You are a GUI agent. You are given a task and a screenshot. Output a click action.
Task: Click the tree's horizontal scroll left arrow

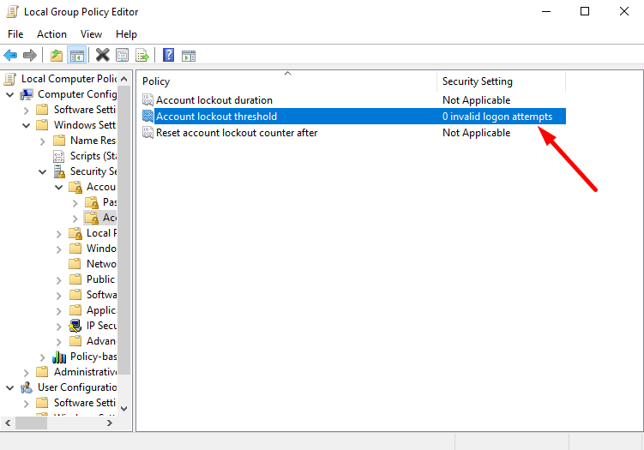click(8, 423)
